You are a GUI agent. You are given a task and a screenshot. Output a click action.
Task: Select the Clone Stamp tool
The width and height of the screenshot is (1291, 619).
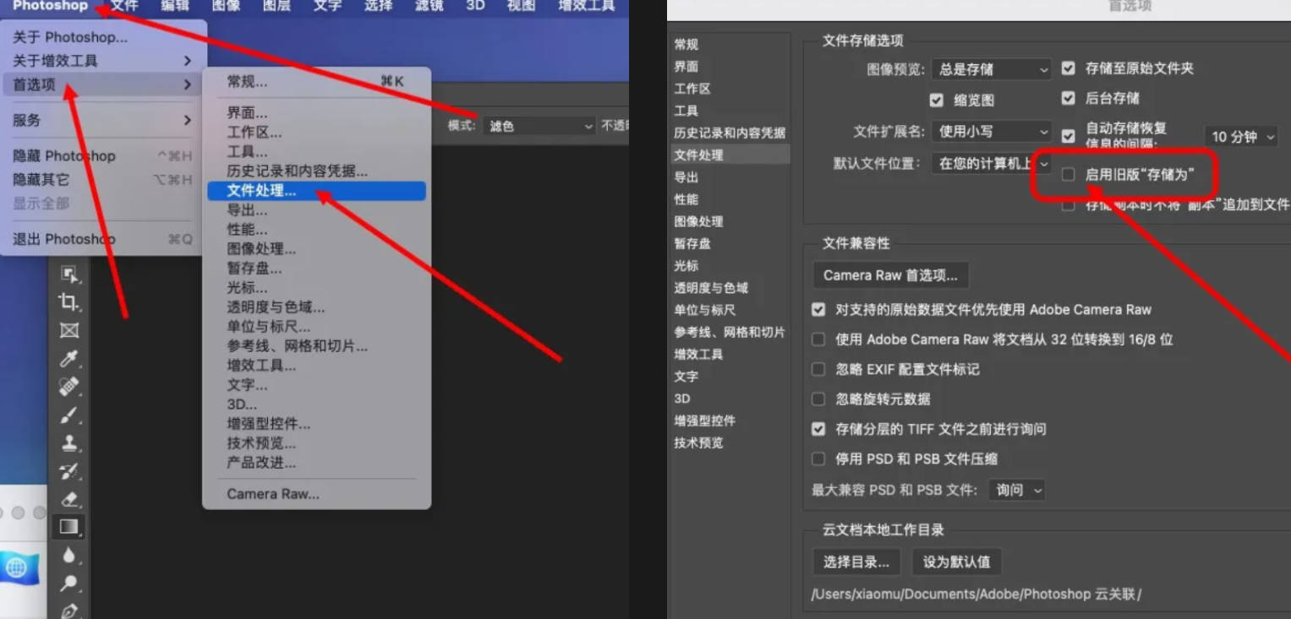(x=69, y=443)
